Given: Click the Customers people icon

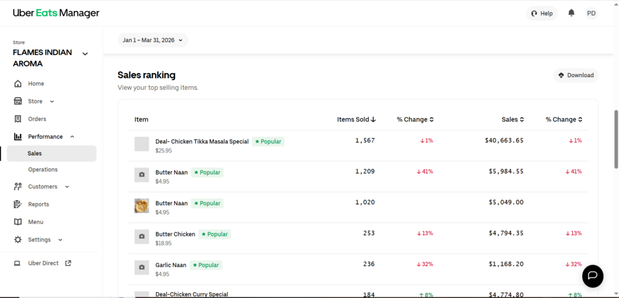Looking at the screenshot, I should [18, 186].
